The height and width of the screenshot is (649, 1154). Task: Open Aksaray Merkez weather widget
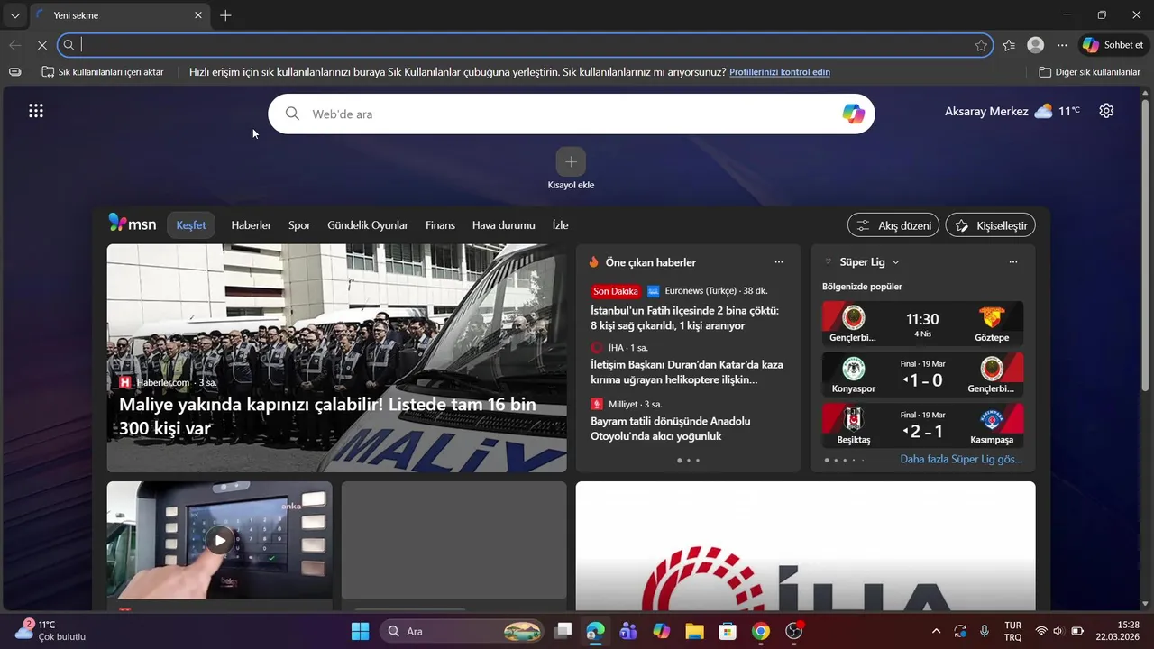(1012, 111)
